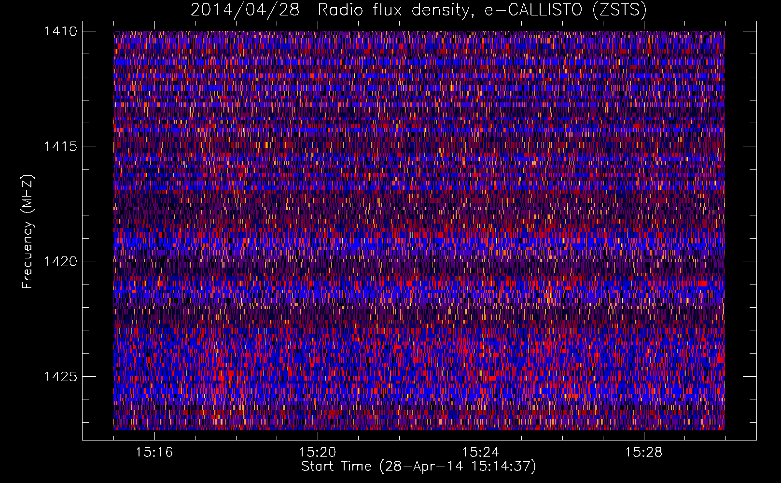Viewport: 781px width, 483px height.
Task: Click the '1410' frequency axis label
Action: (x=60, y=31)
